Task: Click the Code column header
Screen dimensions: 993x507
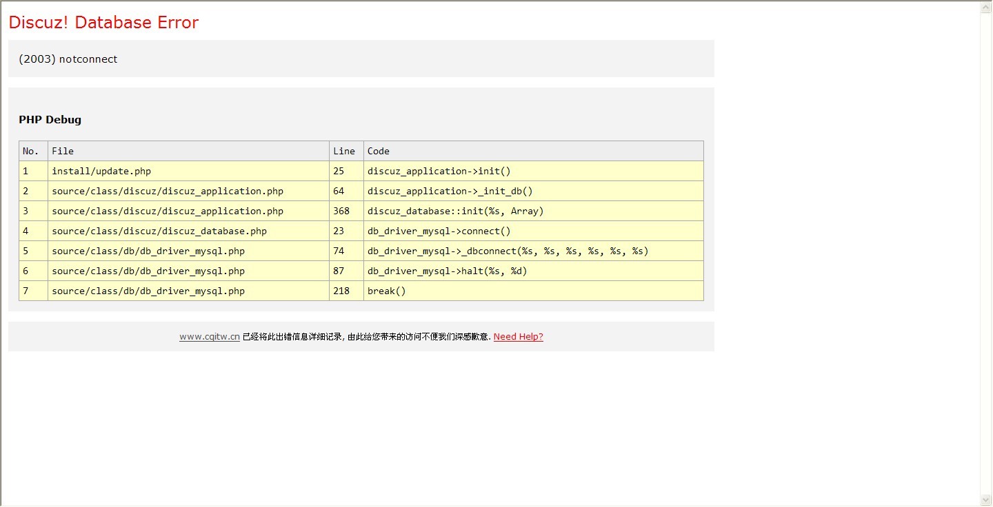Action: click(x=534, y=151)
